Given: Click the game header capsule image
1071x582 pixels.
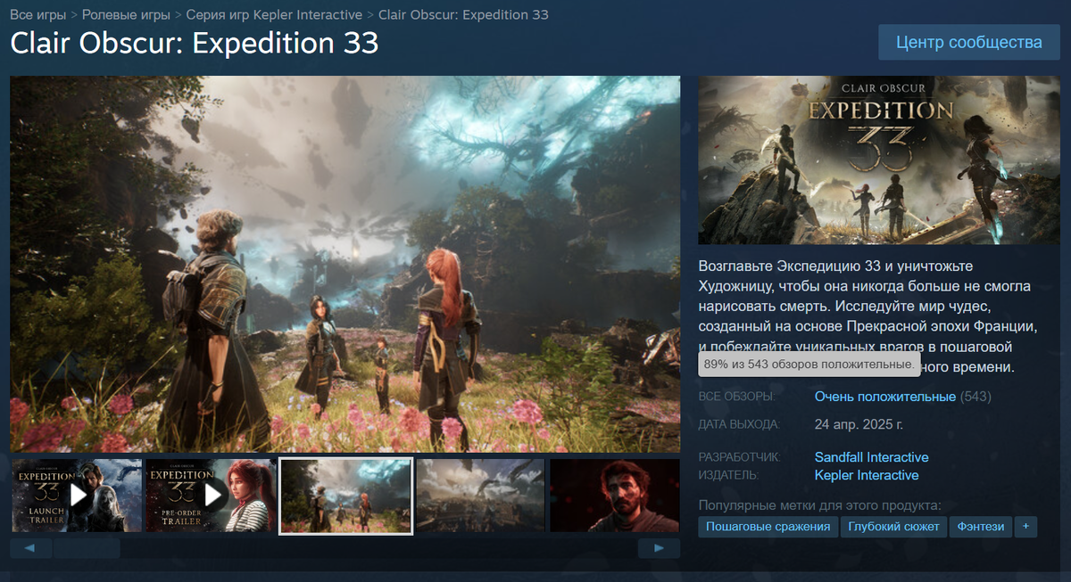Looking at the screenshot, I should click(879, 160).
